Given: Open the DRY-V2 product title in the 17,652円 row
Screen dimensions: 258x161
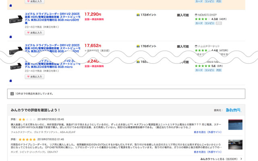Looking at the screenshot, I should [53, 48].
